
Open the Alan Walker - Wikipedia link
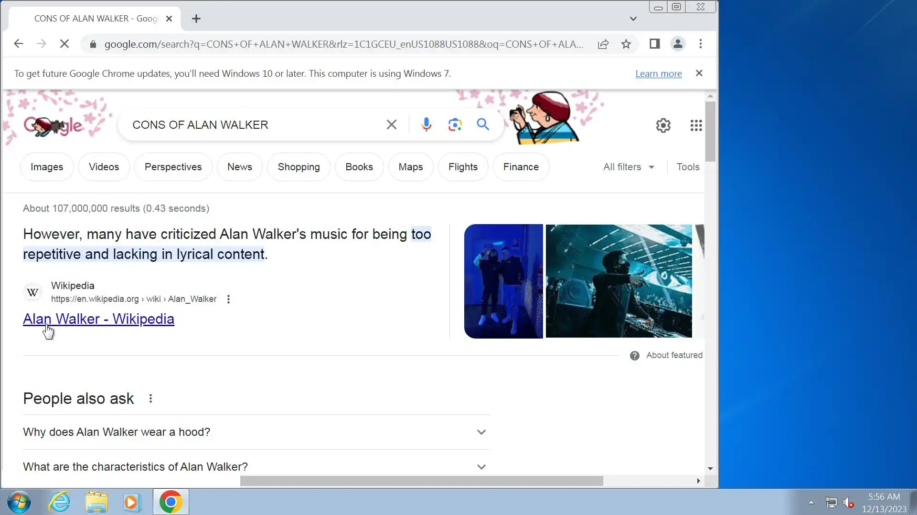(x=98, y=319)
